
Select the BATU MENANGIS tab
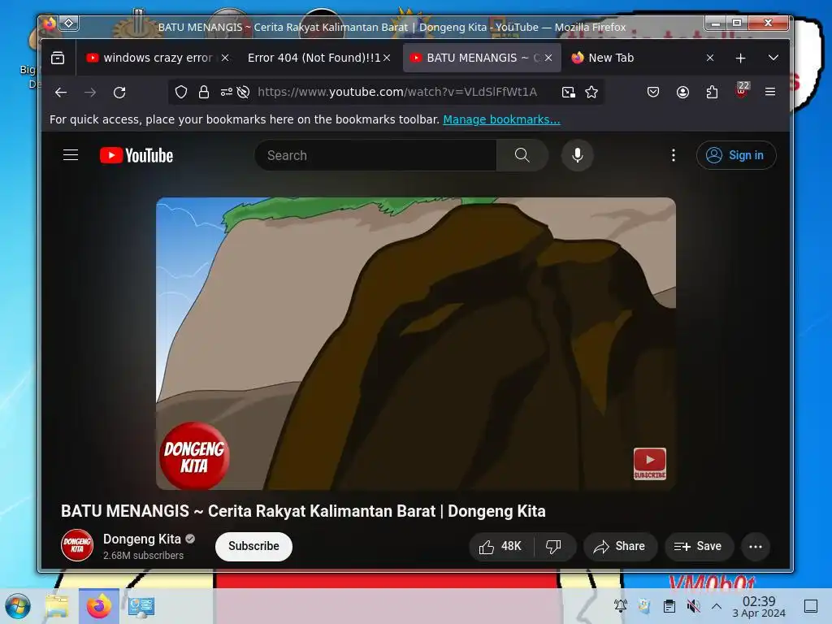click(482, 58)
